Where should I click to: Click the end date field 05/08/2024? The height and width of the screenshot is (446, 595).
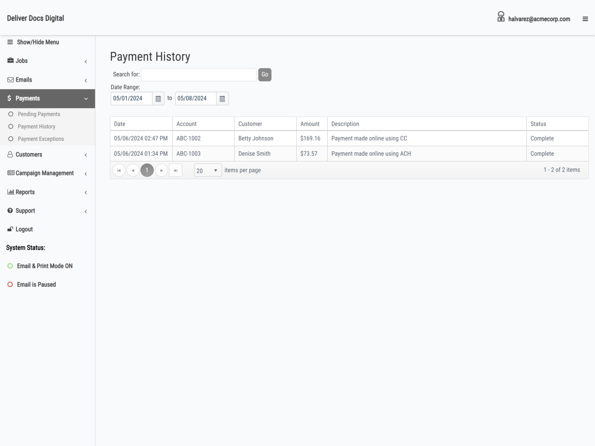[x=196, y=99]
